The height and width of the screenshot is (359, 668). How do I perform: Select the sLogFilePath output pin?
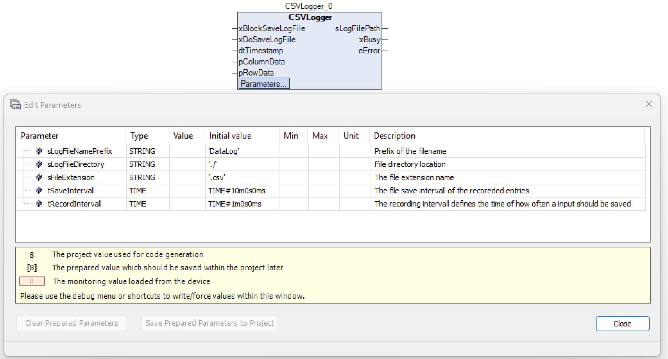click(x=357, y=28)
